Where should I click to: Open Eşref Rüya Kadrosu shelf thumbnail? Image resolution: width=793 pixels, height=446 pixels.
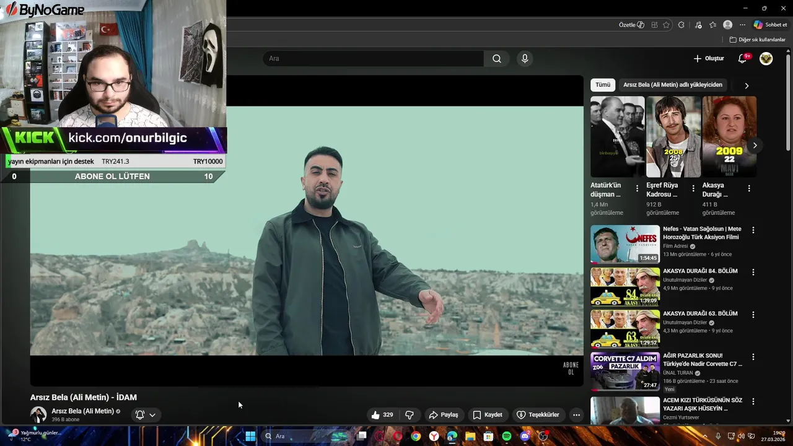click(x=673, y=137)
